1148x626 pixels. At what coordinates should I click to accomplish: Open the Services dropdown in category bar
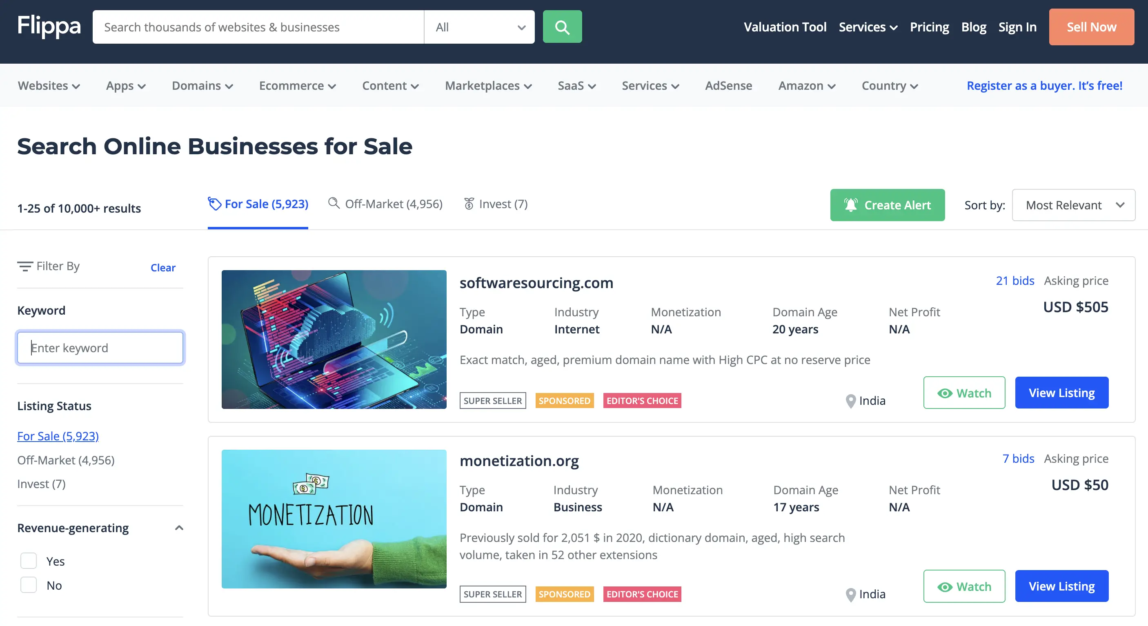point(650,86)
